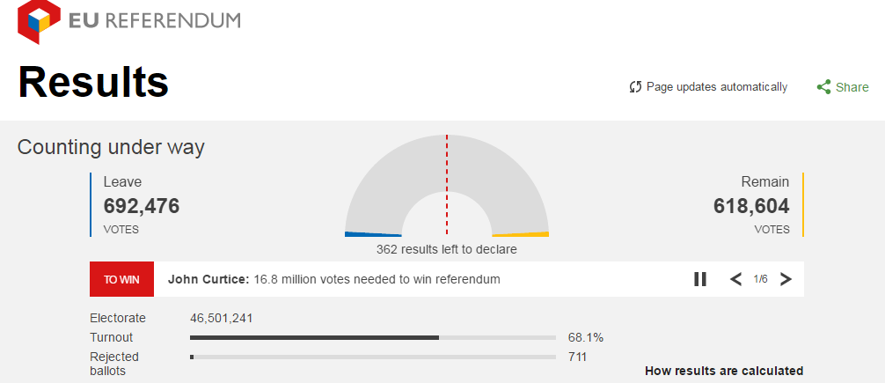The width and height of the screenshot is (885, 383).
Task: Open How results are calculated
Action: click(x=724, y=371)
